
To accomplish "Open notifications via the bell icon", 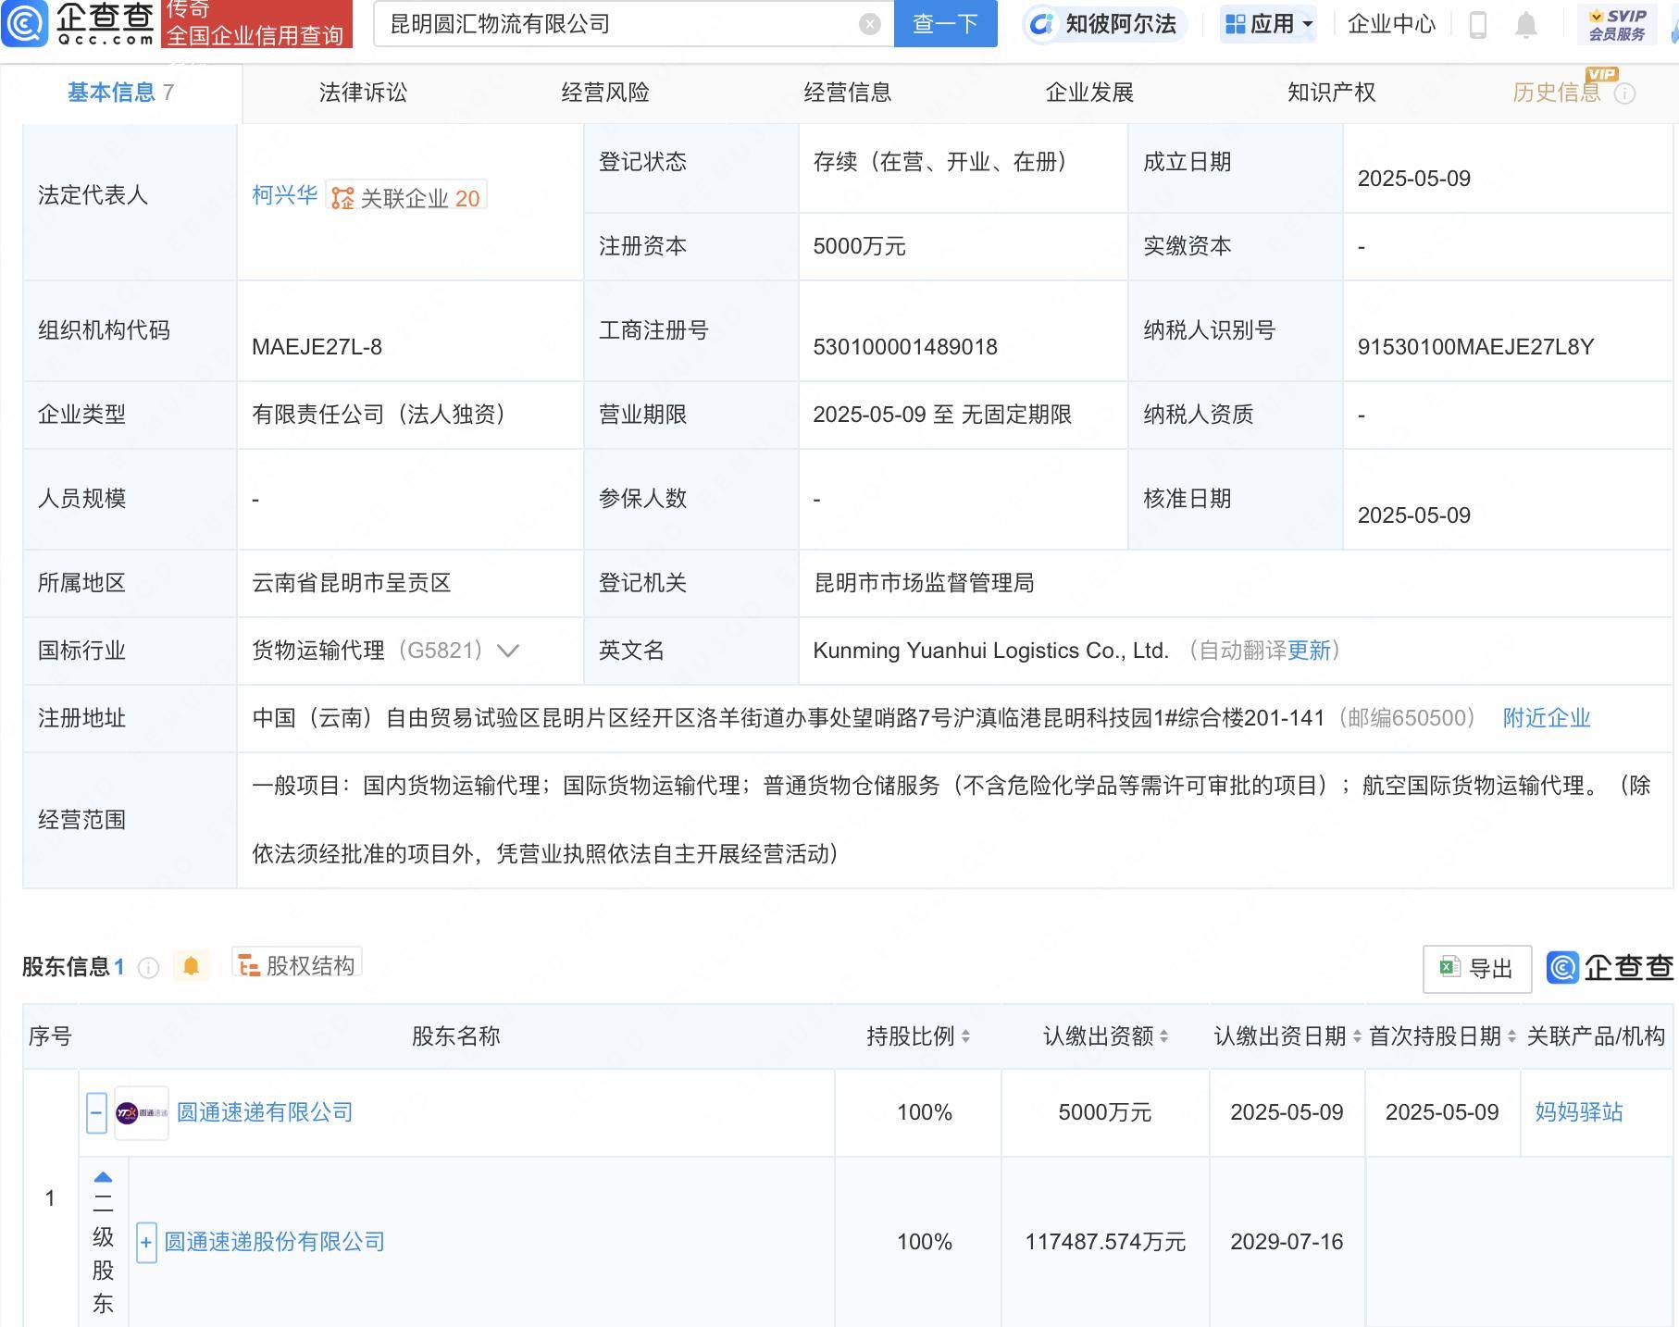I will (x=1524, y=25).
